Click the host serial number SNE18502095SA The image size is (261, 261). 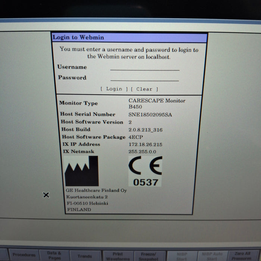pos(150,114)
